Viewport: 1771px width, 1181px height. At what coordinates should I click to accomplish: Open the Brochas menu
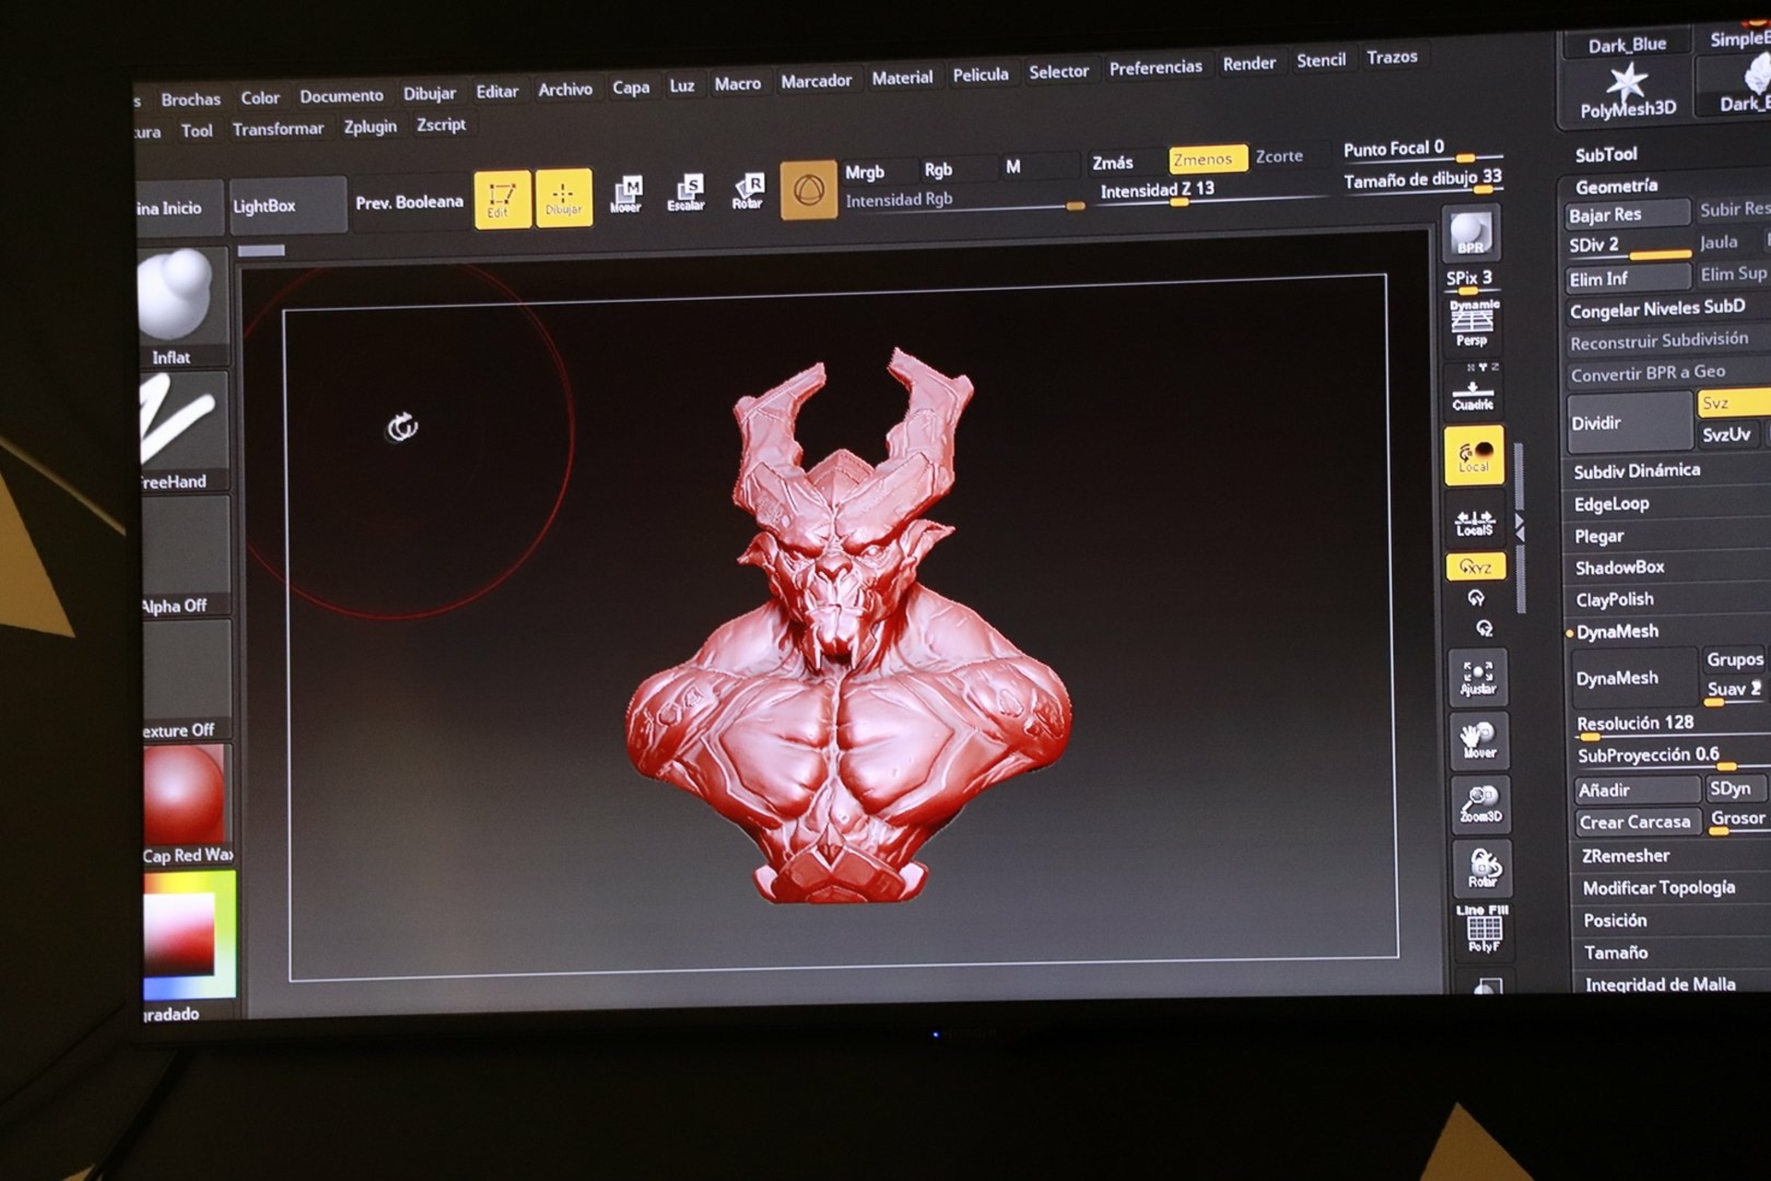(191, 99)
